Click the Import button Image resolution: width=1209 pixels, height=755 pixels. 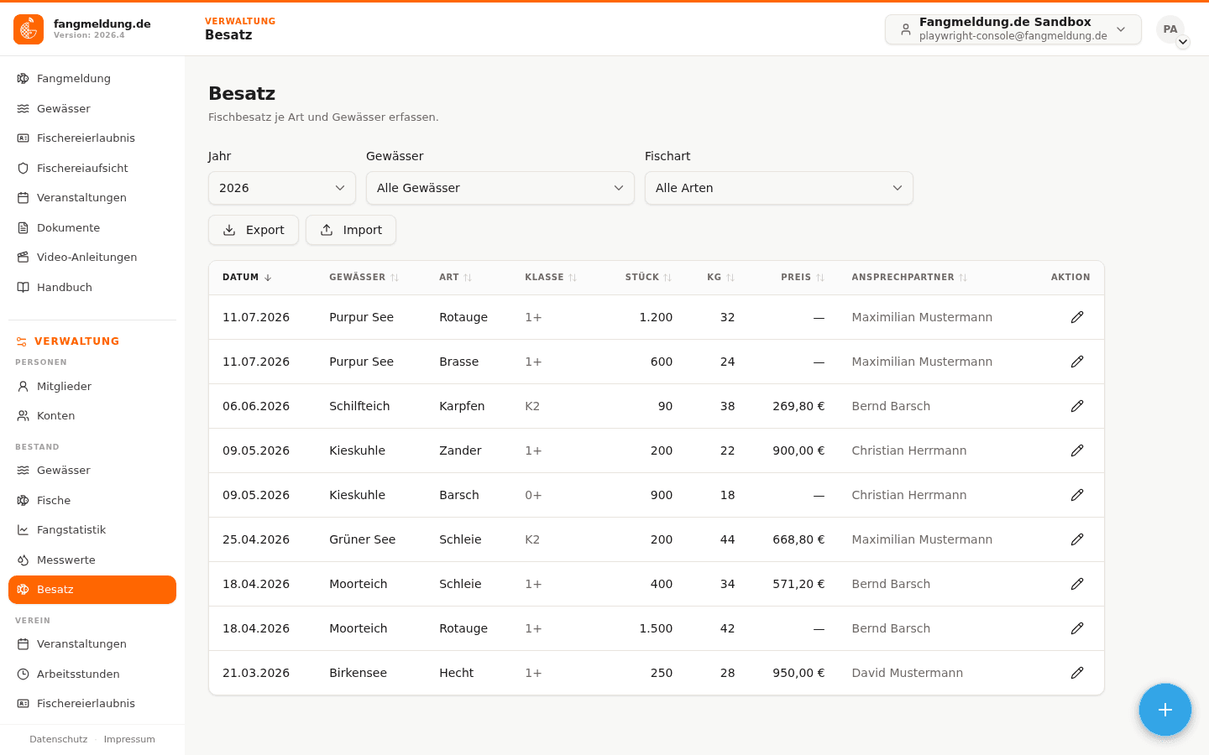[351, 230]
